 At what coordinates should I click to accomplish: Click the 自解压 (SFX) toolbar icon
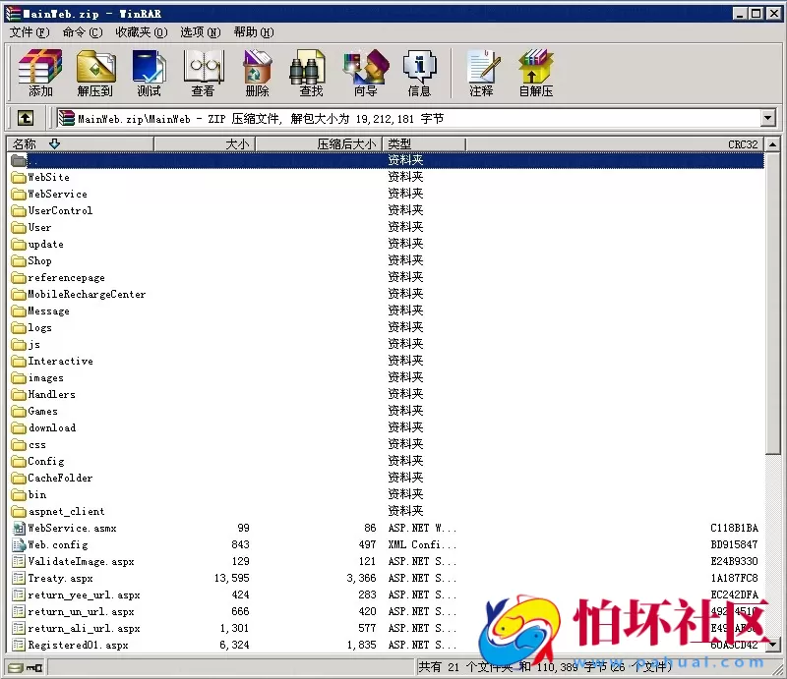coord(536,73)
